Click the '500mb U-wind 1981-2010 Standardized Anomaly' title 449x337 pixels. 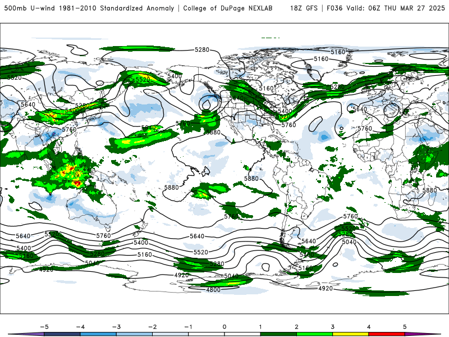[89, 8]
